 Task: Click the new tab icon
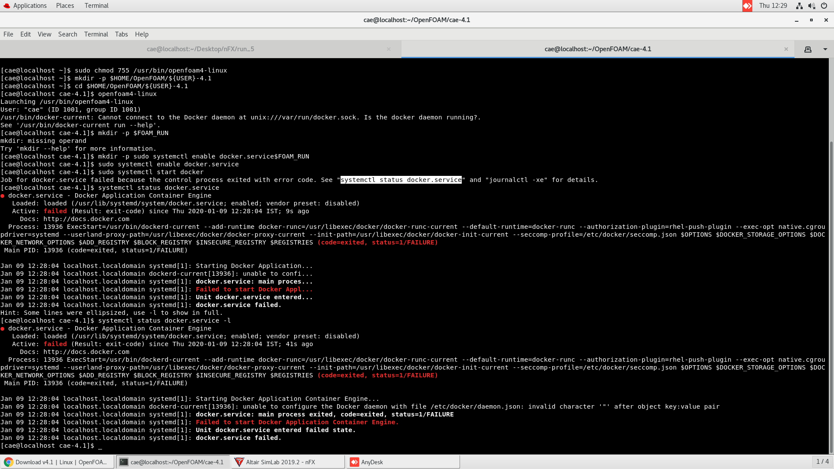[808, 49]
